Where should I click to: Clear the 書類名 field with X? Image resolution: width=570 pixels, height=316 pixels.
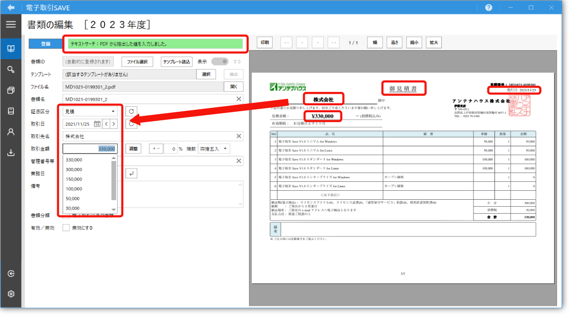(239, 99)
